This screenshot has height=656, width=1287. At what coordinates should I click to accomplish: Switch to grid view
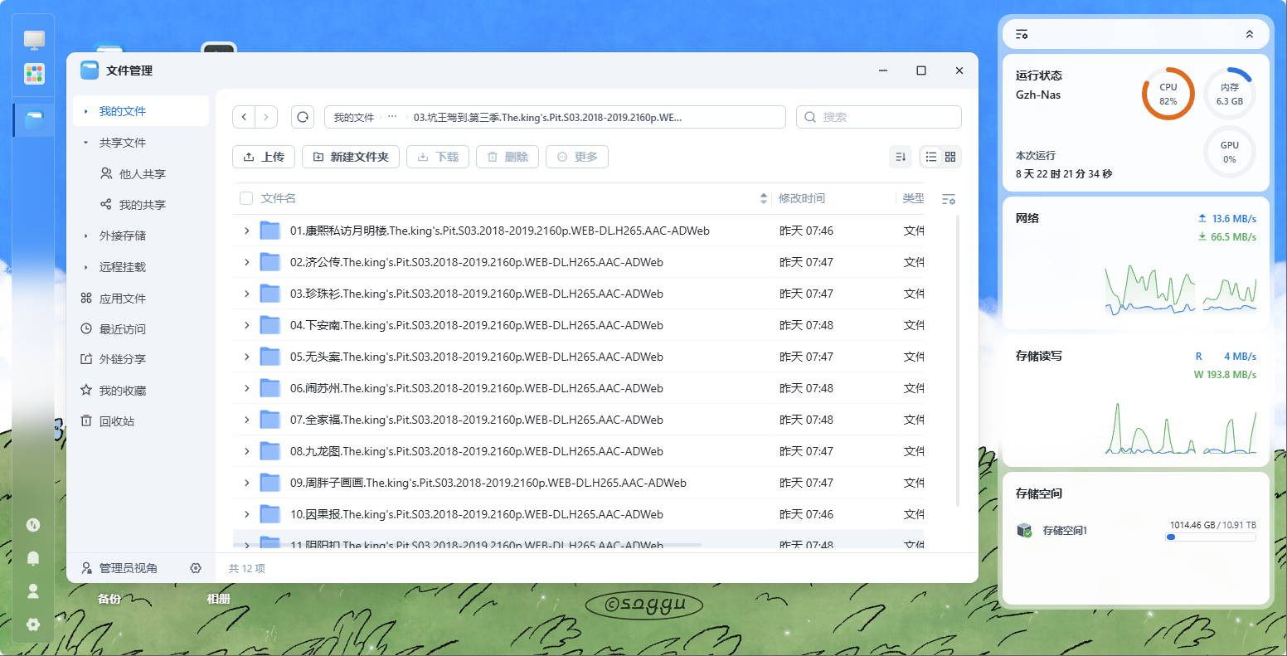coord(950,157)
